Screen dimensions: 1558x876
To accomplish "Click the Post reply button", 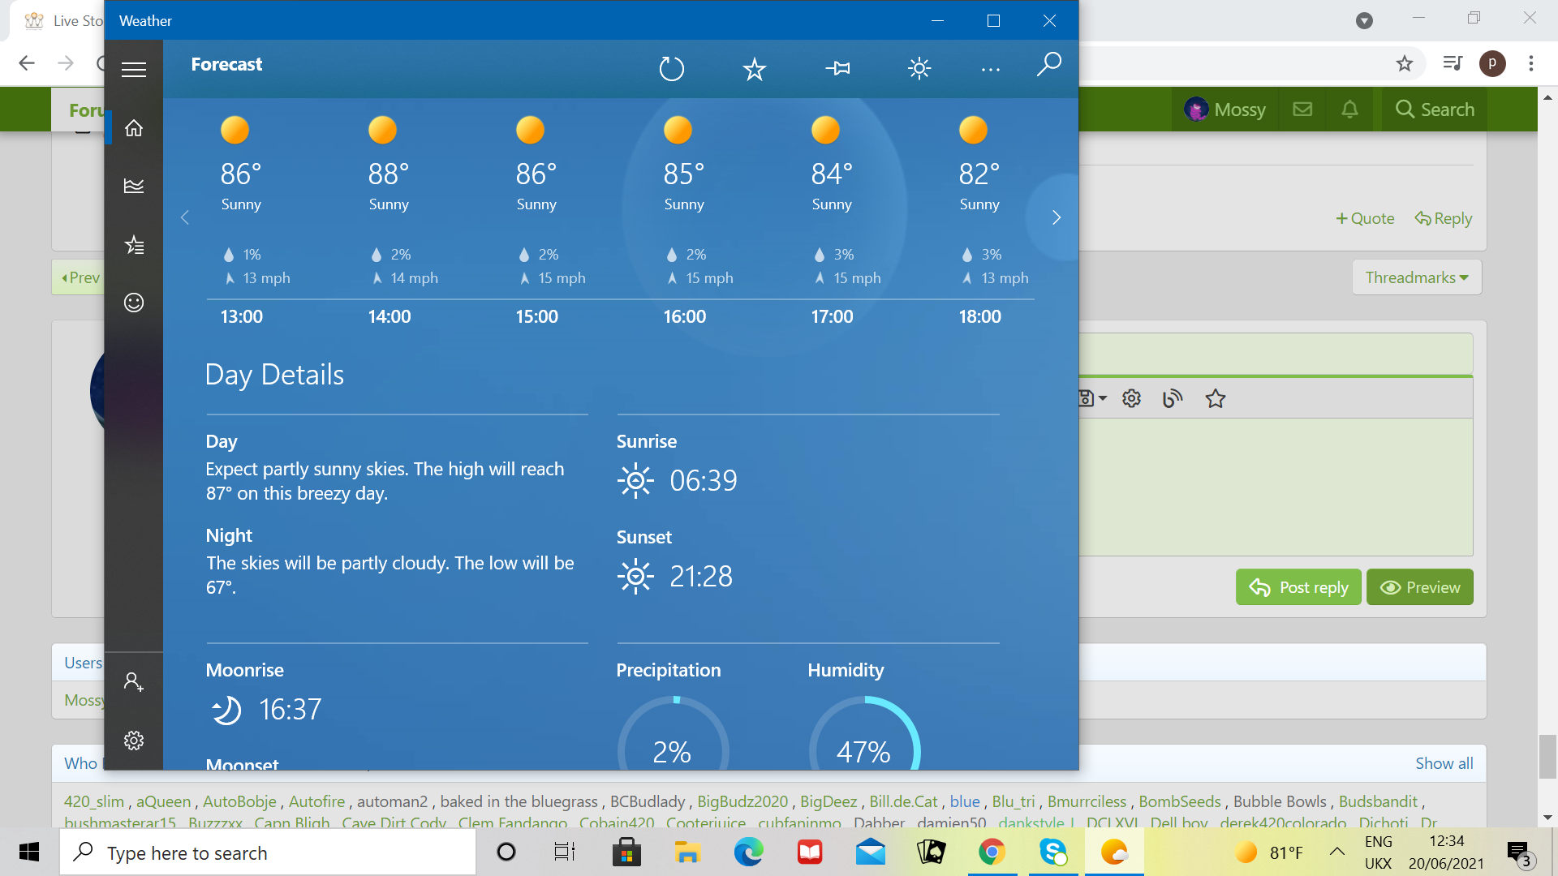I will (1298, 587).
